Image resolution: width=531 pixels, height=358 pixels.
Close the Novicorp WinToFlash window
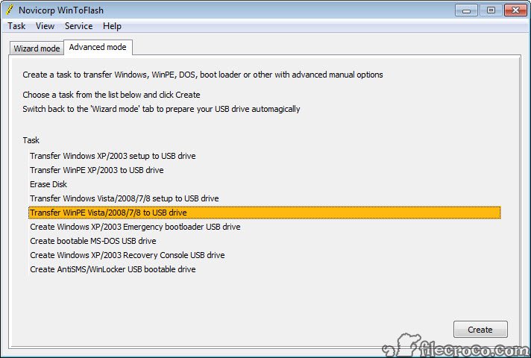pos(515,10)
